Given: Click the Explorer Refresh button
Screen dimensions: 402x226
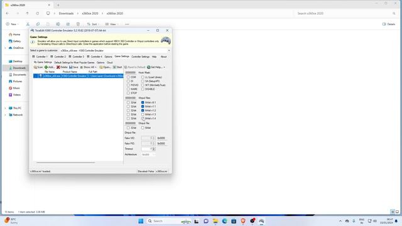Looking at the screenshot, I should pyautogui.click(x=38, y=13).
